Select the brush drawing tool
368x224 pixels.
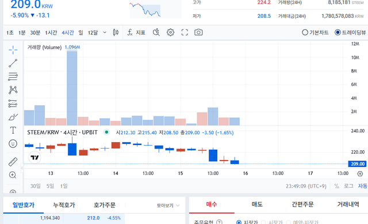click(x=13, y=117)
